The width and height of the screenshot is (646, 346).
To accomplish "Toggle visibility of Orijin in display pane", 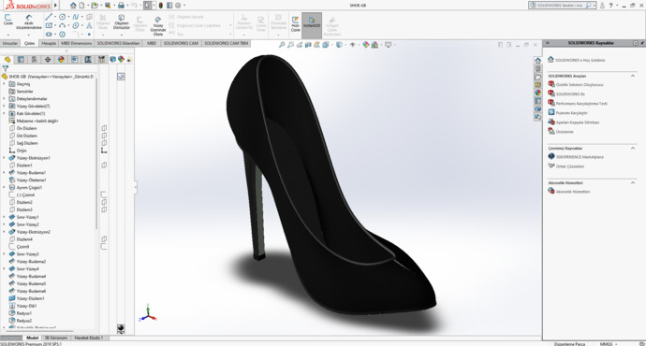I will [x=104, y=151].
